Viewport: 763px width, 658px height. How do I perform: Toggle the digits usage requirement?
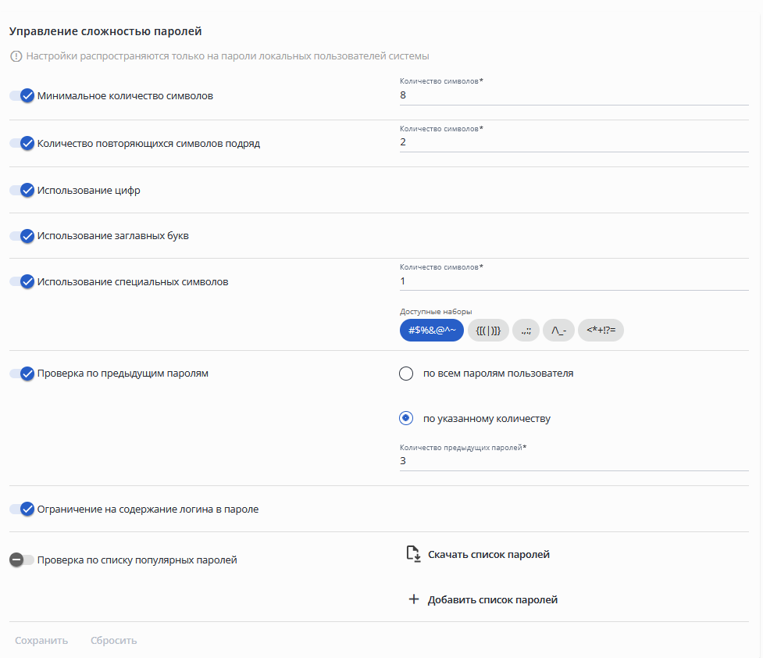[x=23, y=190]
